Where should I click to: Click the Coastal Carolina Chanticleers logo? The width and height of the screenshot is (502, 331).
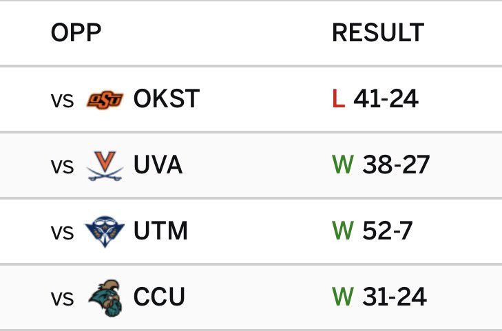coord(105,298)
